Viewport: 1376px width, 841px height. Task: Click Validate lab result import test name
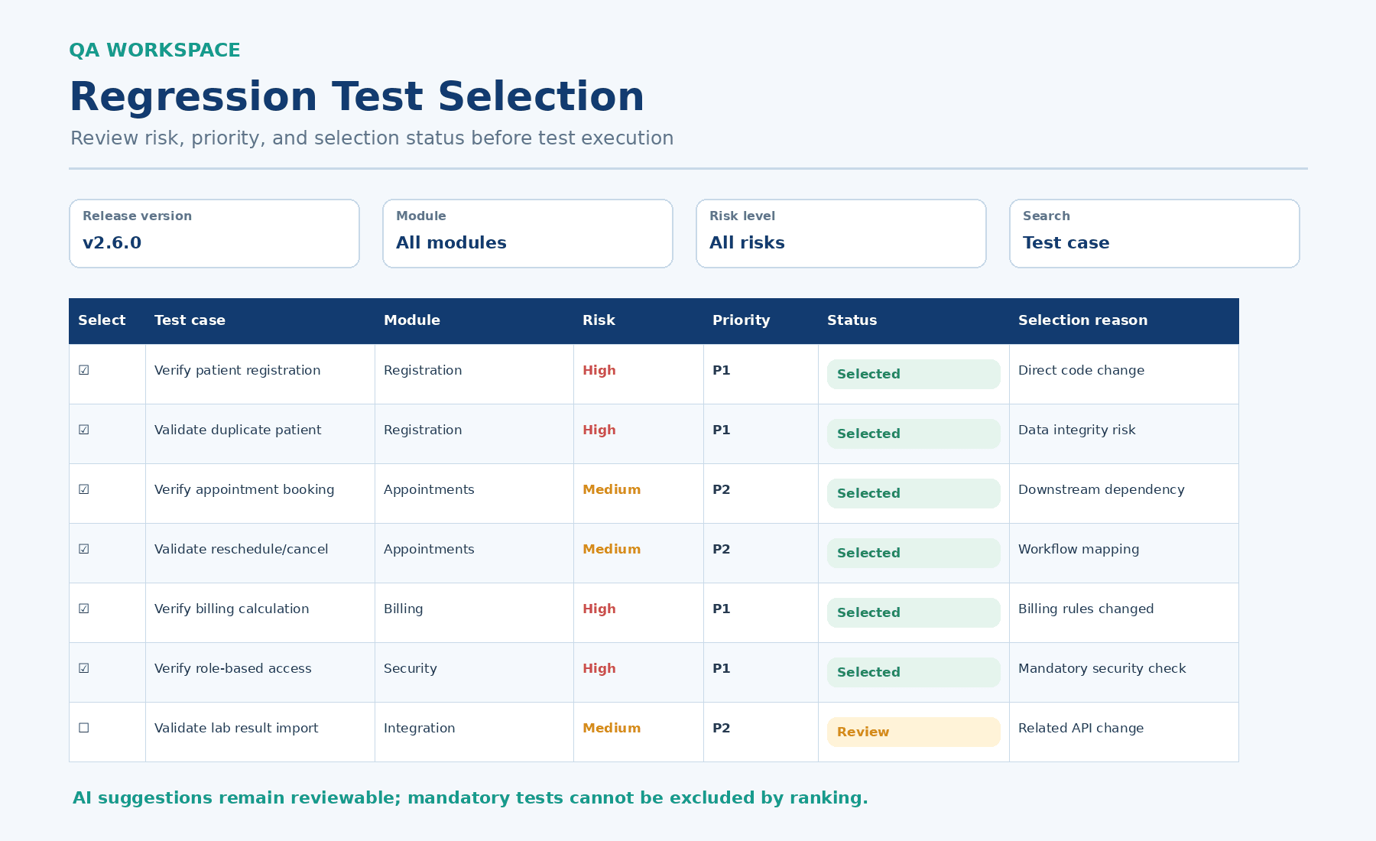236,728
